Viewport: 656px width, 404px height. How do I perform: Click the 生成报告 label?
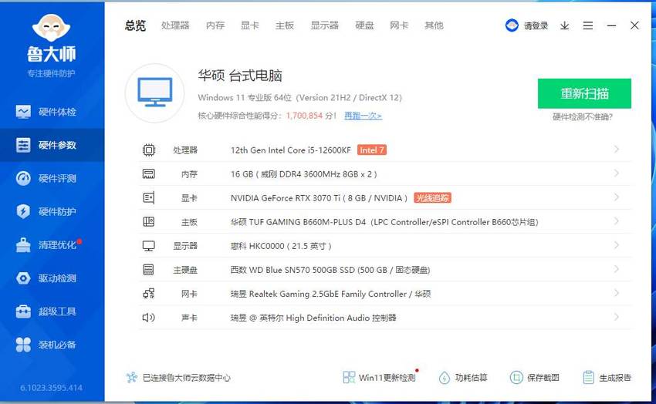point(615,378)
